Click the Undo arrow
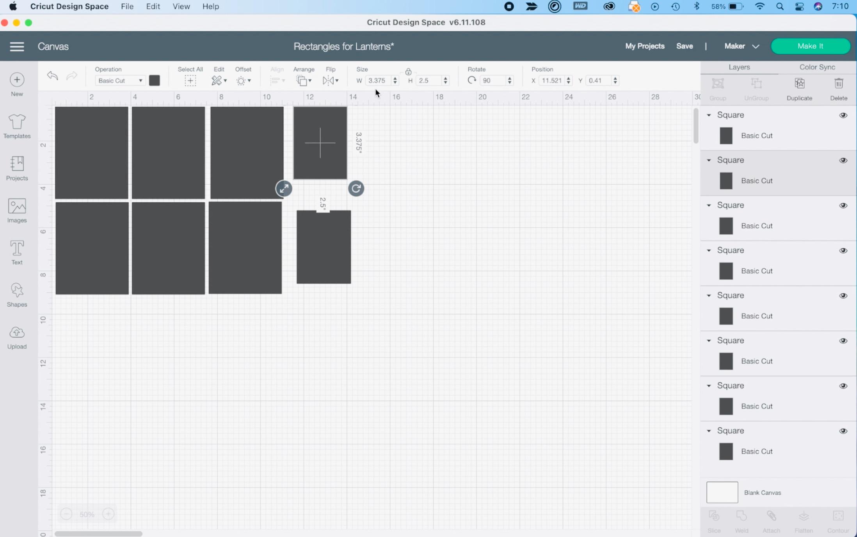The image size is (857, 537). point(52,75)
